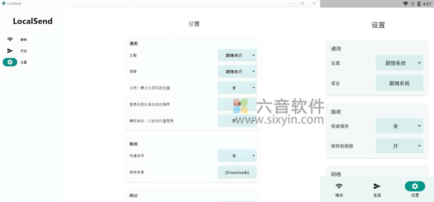Open the 语言 language dropdown
Viewport: 434px width, 202px height.
coord(237,71)
